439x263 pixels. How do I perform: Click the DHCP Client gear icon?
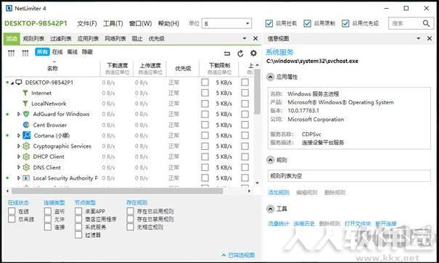(26, 156)
